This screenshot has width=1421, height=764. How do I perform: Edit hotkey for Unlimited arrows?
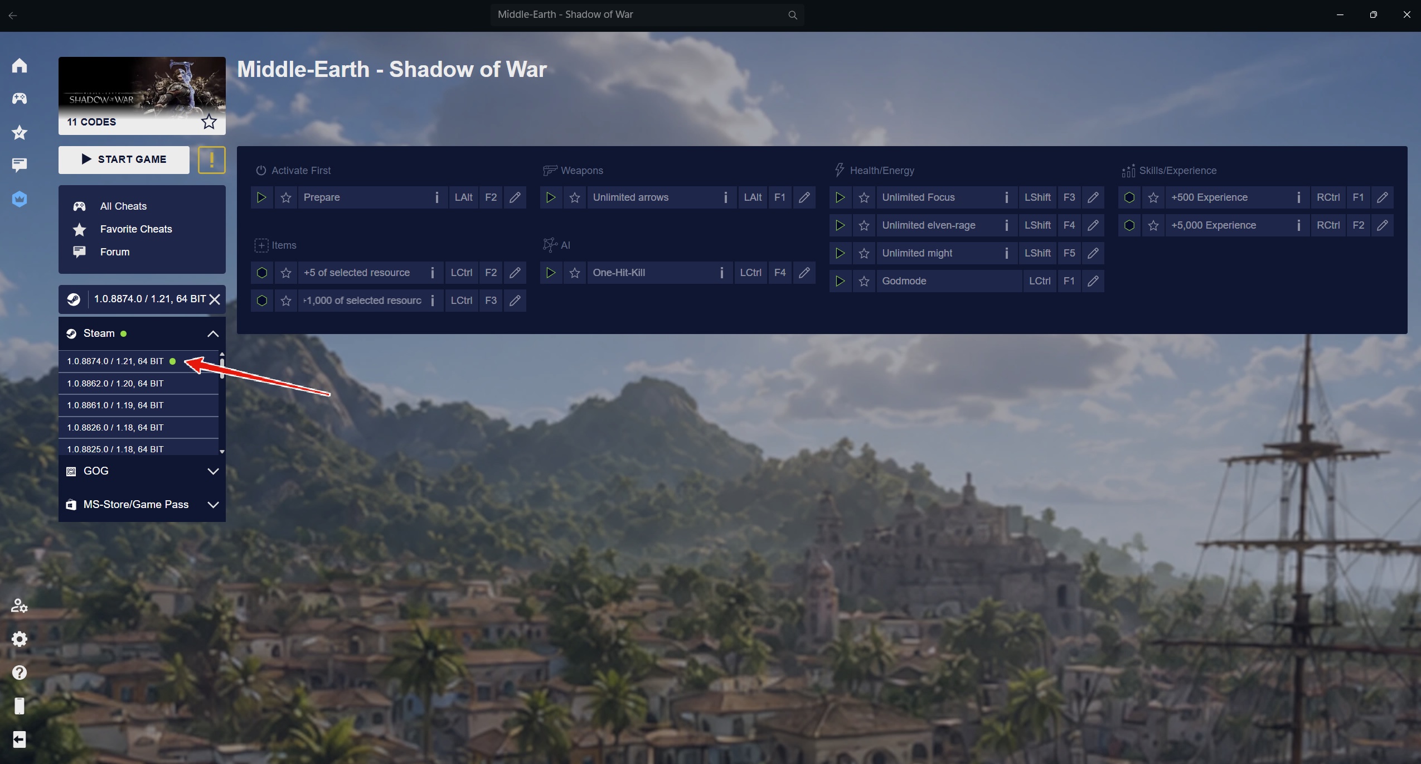[x=804, y=197]
